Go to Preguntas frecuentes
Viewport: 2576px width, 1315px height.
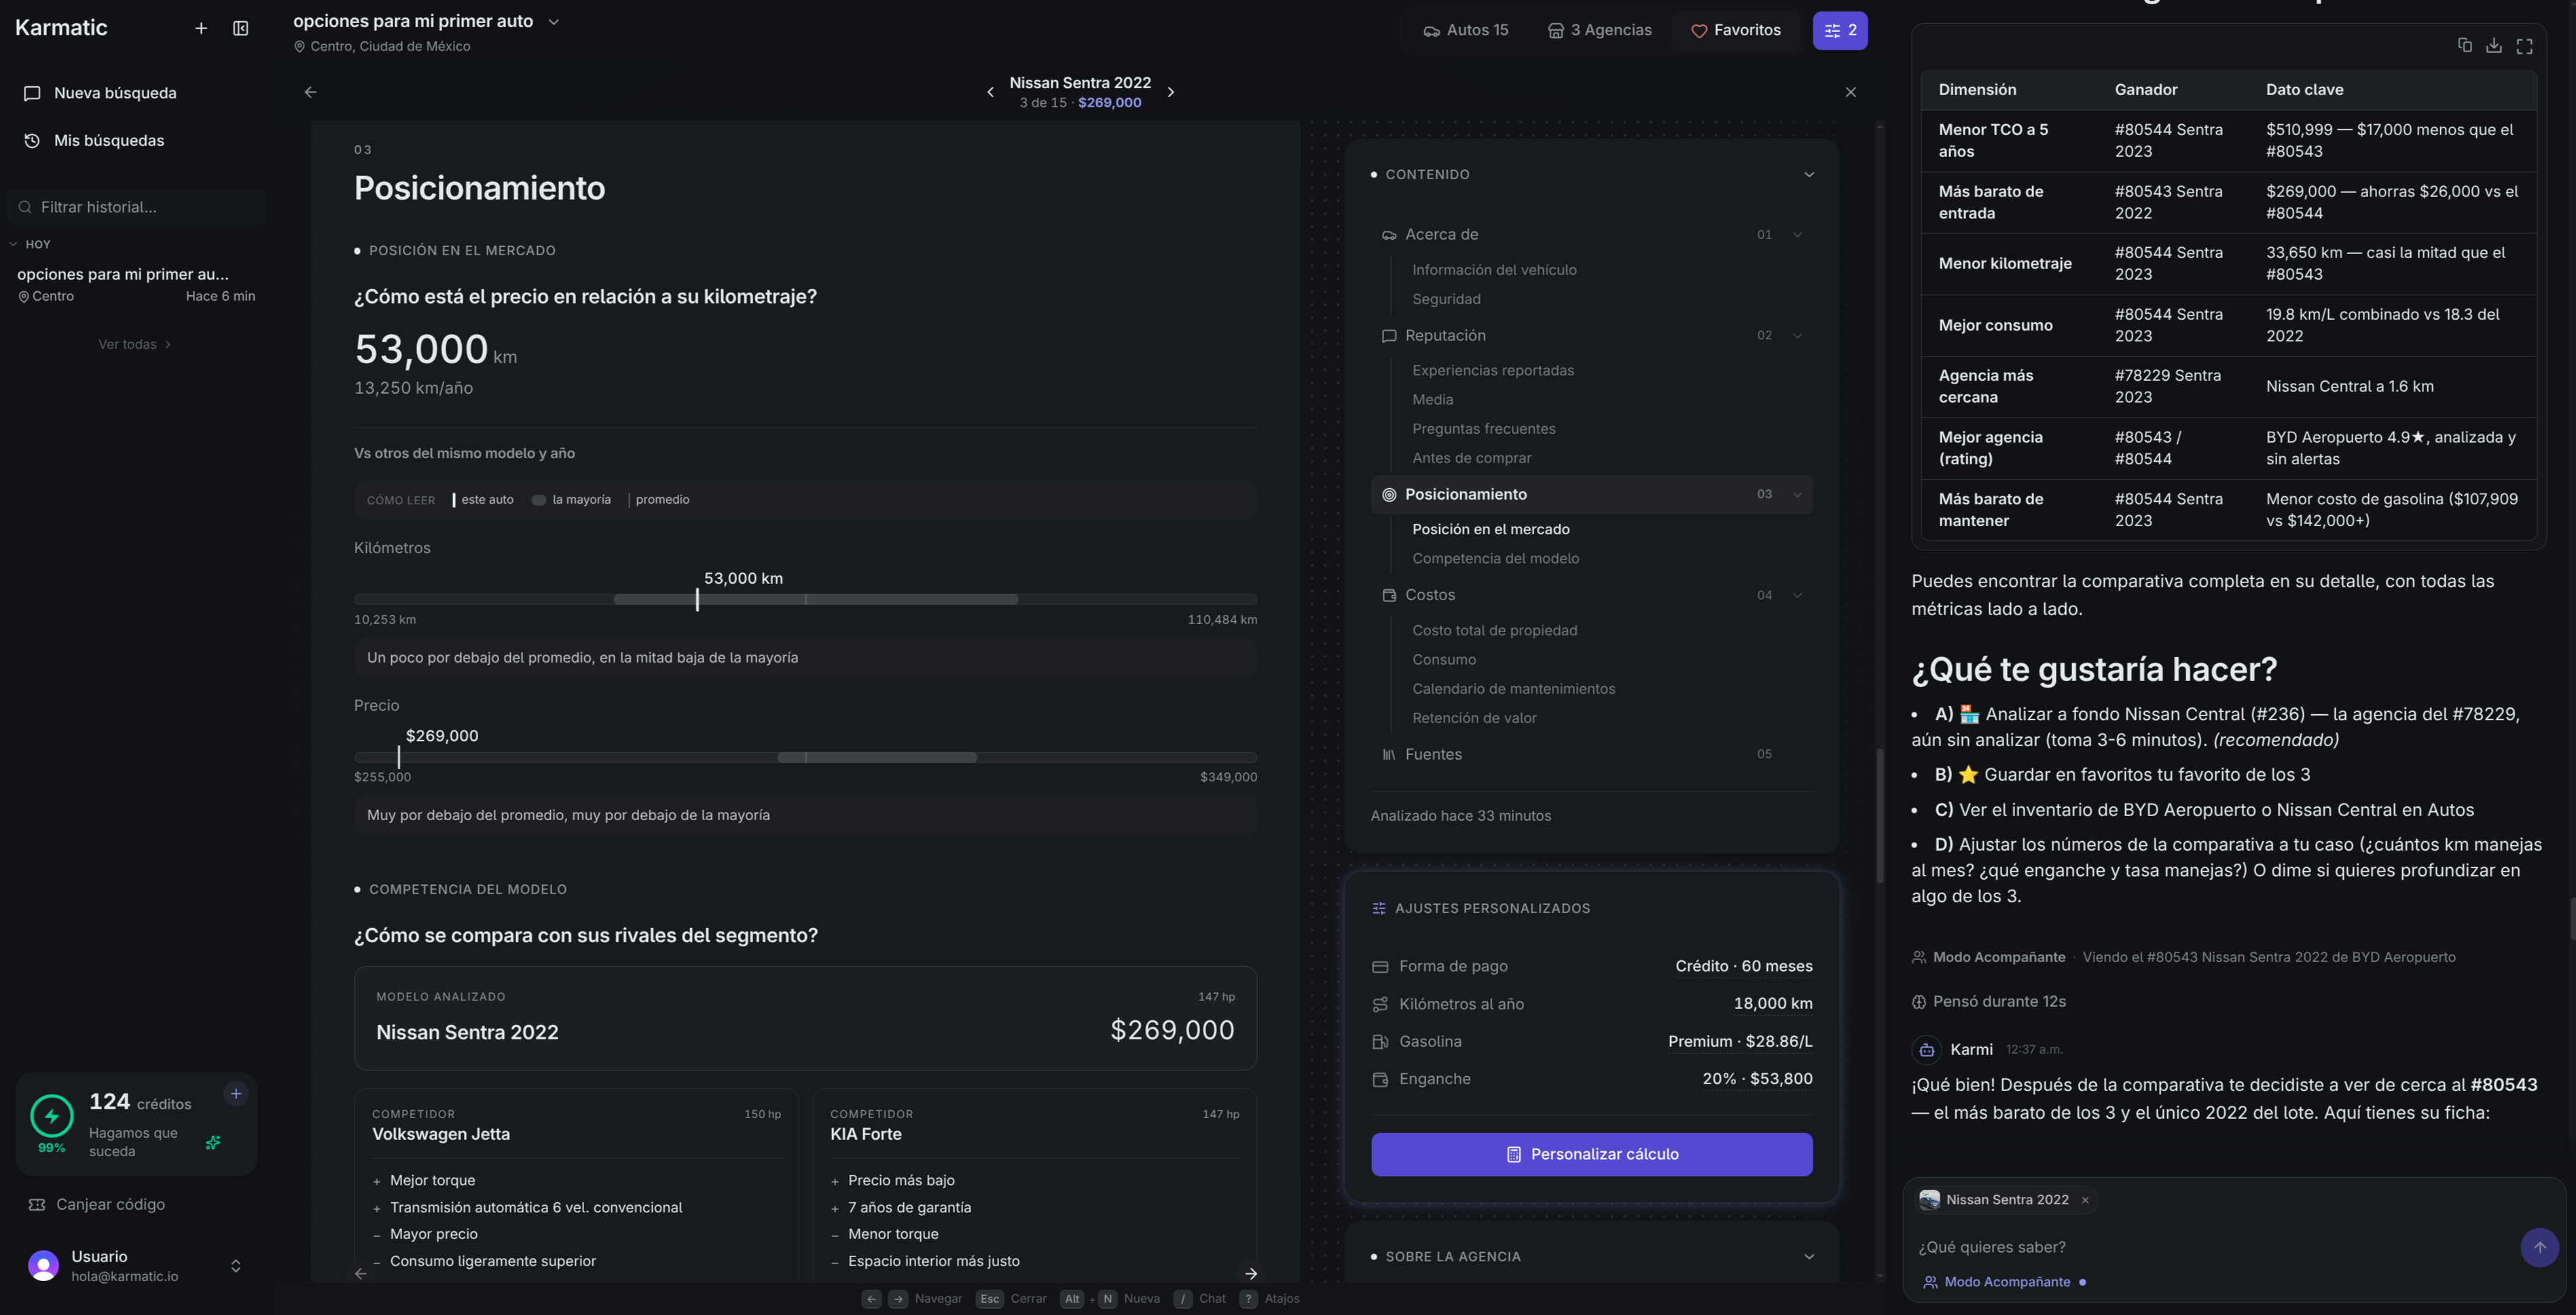coord(1484,428)
